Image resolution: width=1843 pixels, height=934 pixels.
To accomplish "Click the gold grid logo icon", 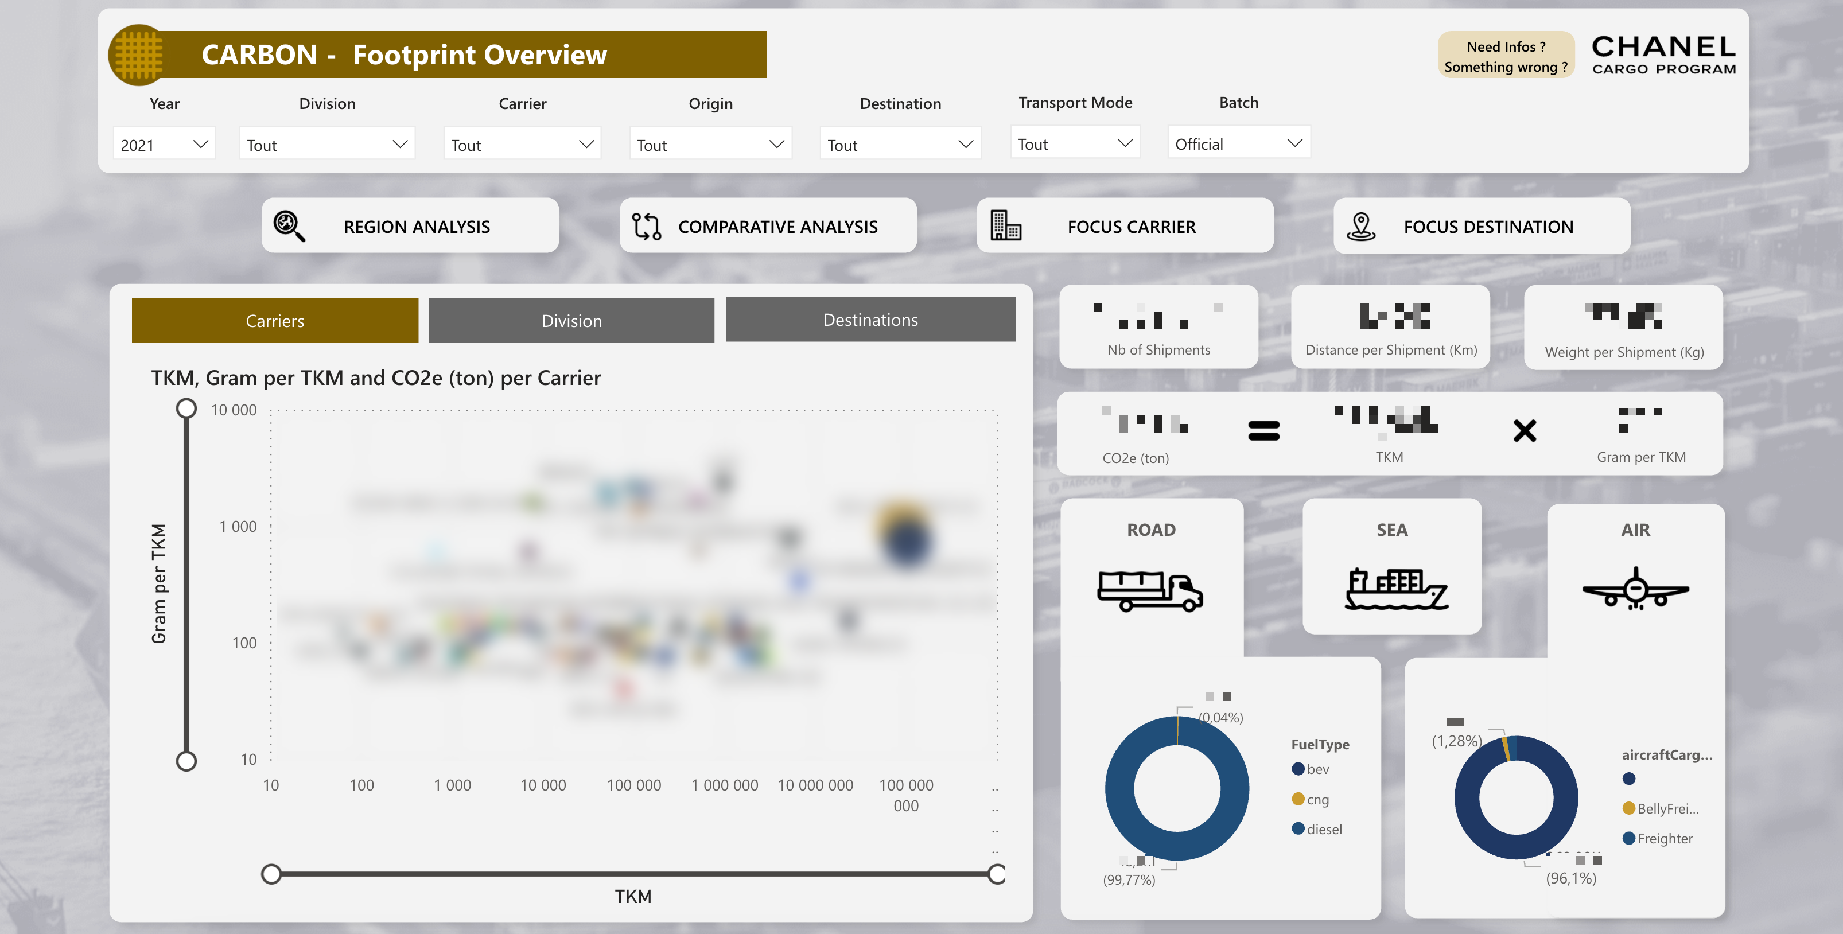I will (139, 55).
